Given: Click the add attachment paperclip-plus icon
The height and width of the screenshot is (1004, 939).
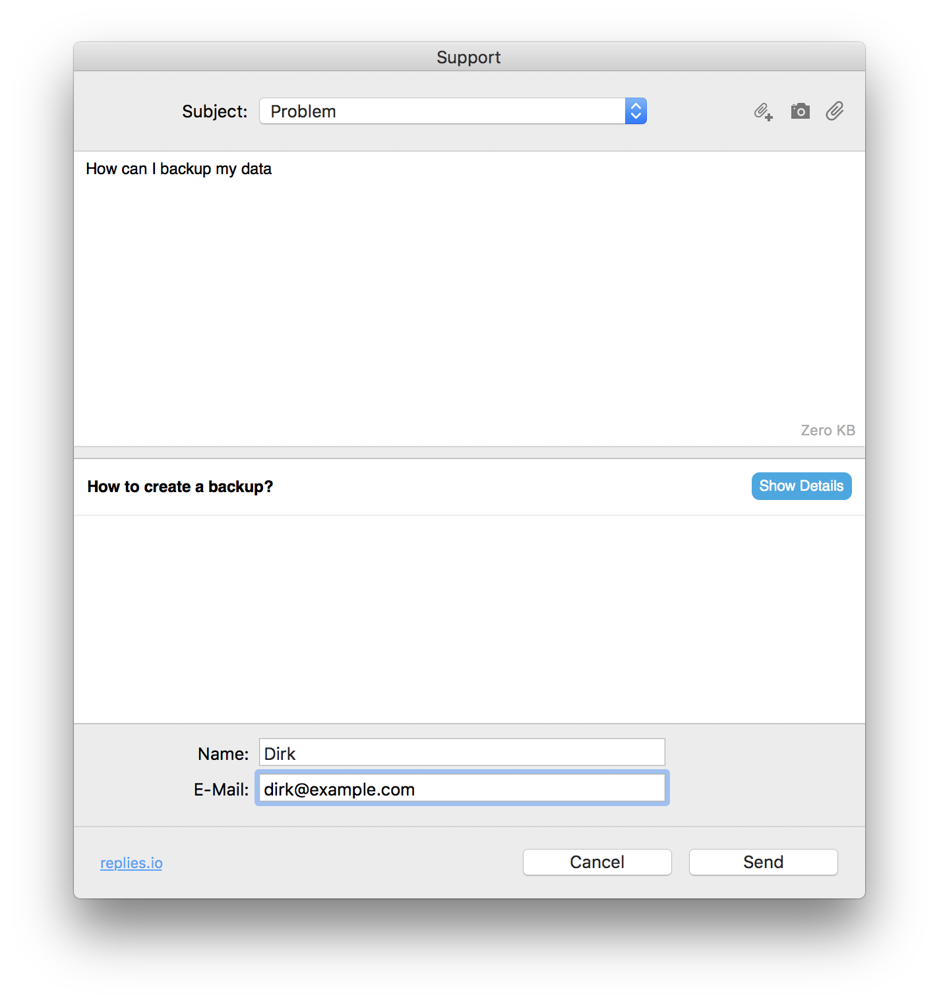Looking at the screenshot, I should pyautogui.click(x=763, y=111).
